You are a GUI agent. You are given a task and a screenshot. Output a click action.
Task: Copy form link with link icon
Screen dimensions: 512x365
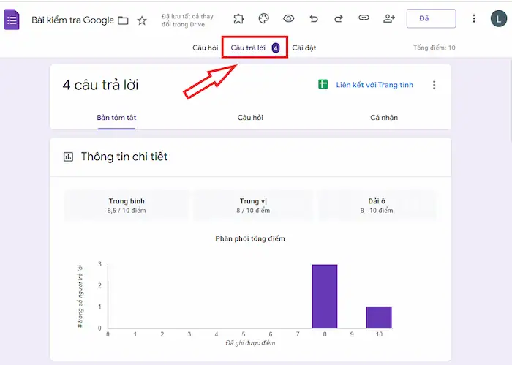pyautogui.click(x=364, y=18)
